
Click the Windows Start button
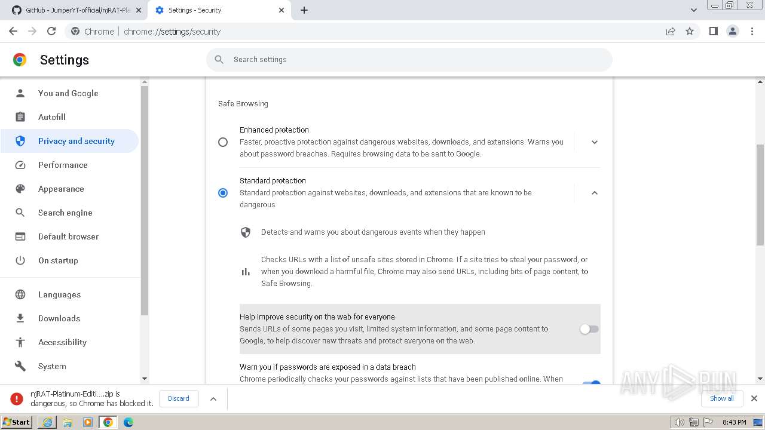[17, 422]
